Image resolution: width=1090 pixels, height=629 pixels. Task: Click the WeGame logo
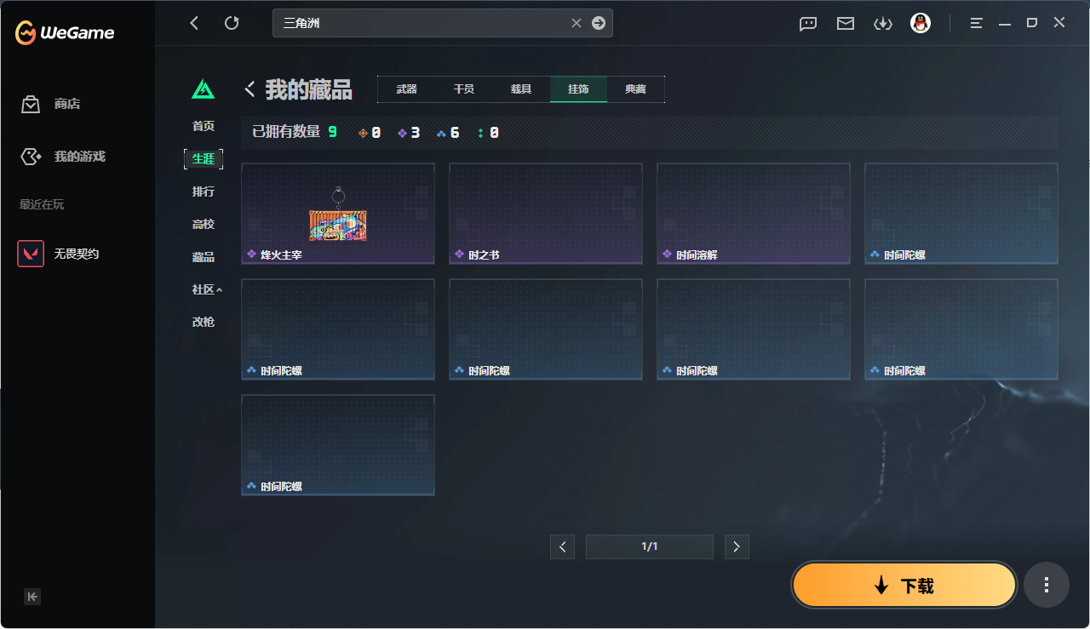(65, 33)
